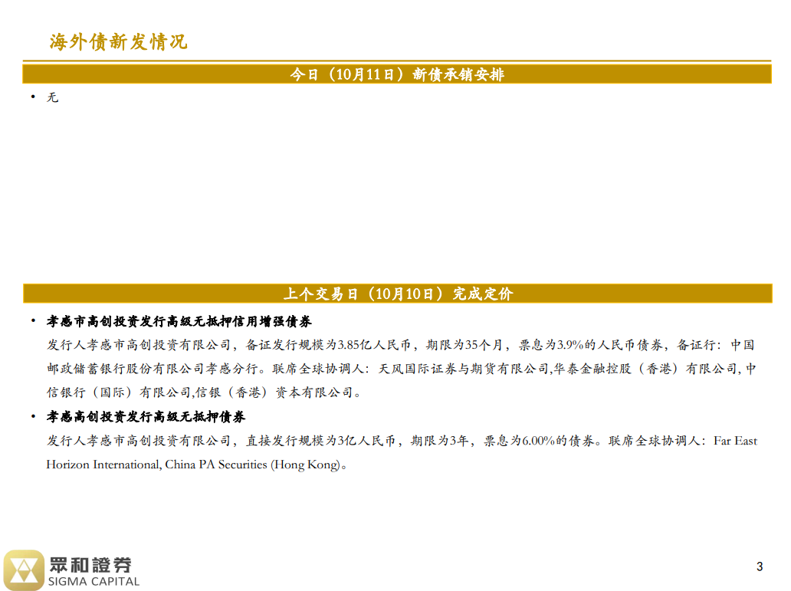Click the text Horizon International
The image size is (791, 591).
(x=103, y=465)
